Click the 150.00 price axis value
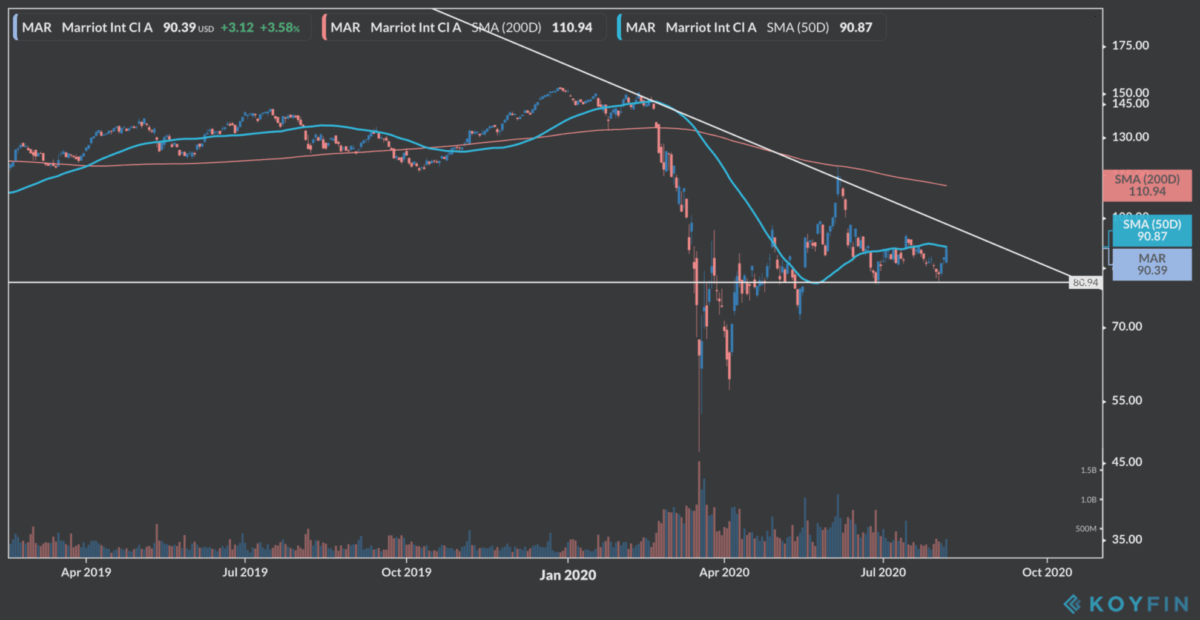 pyautogui.click(x=1130, y=93)
